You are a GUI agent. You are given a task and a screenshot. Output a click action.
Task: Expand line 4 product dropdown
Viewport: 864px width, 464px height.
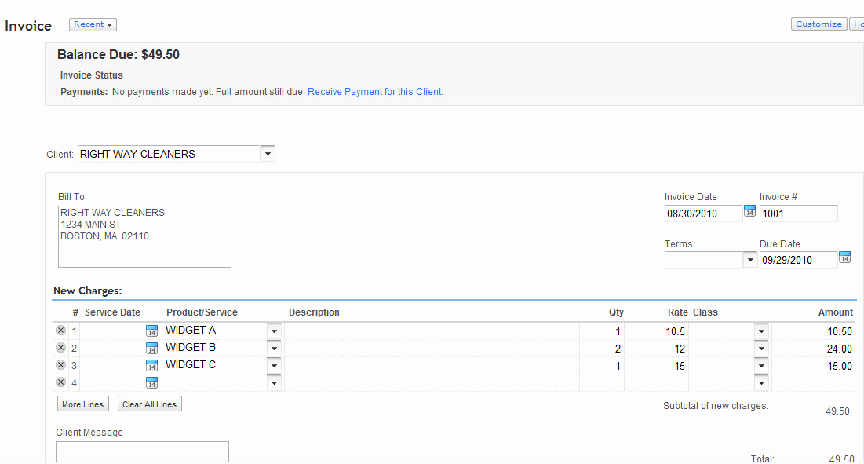pyautogui.click(x=274, y=383)
